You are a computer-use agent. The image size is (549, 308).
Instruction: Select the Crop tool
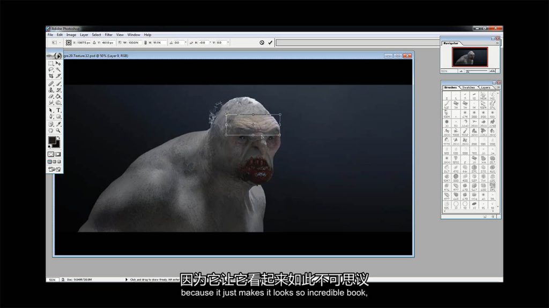coord(51,76)
